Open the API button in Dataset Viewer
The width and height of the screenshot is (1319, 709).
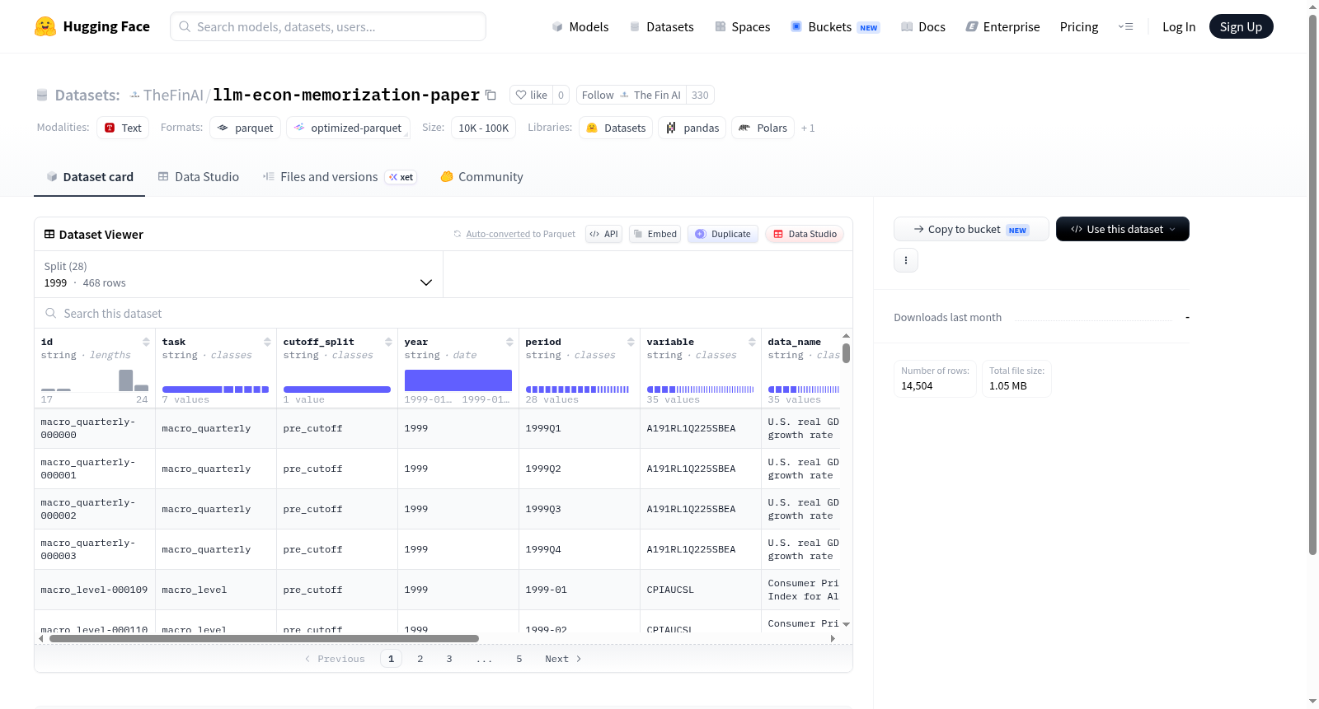pyautogui.click(x=603, y=234)
